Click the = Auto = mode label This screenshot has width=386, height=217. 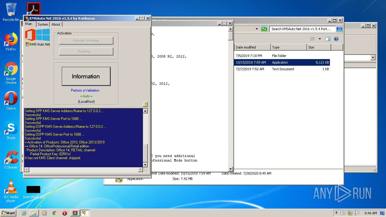(x=86, y=96)
